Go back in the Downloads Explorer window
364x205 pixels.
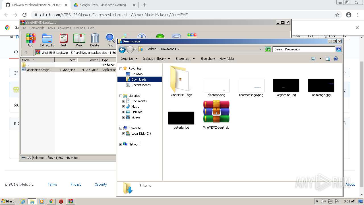pyautogui.click(x=122, y=50)
